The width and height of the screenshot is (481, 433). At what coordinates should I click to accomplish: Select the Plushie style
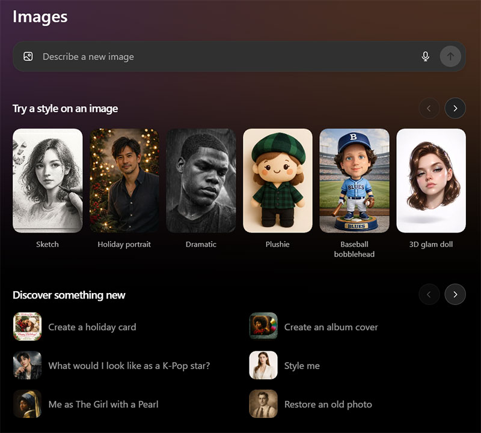click(x=278, y=180)
